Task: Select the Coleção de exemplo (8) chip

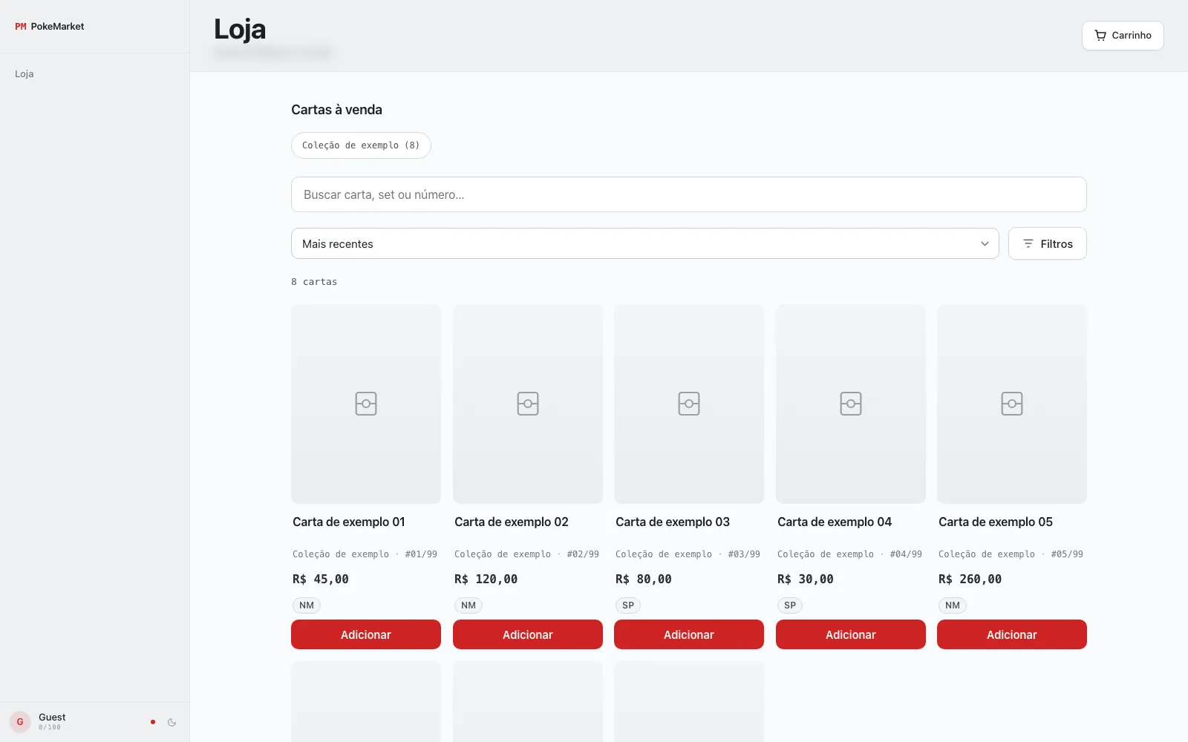Action: [361, 145]
